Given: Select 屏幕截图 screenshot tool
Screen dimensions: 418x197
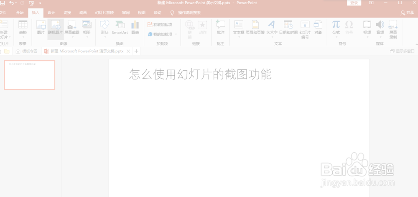Looking at the screenshot, I should 72,28.
